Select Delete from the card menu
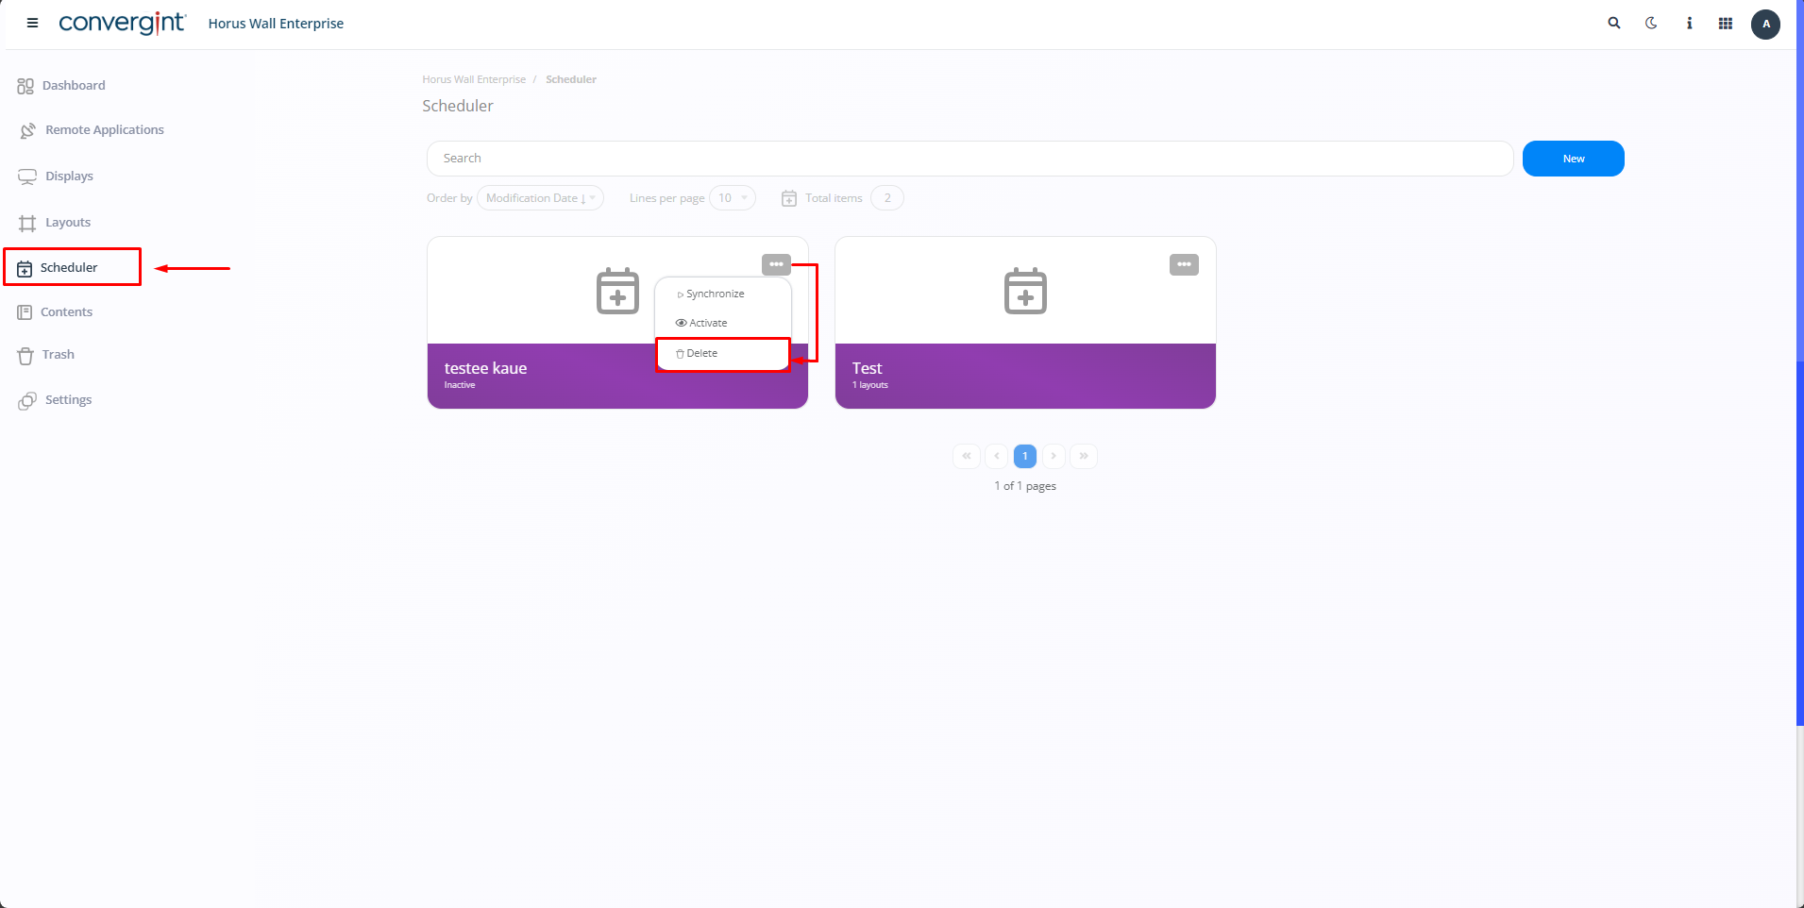 pyautogui.click(x=702, y=354)
